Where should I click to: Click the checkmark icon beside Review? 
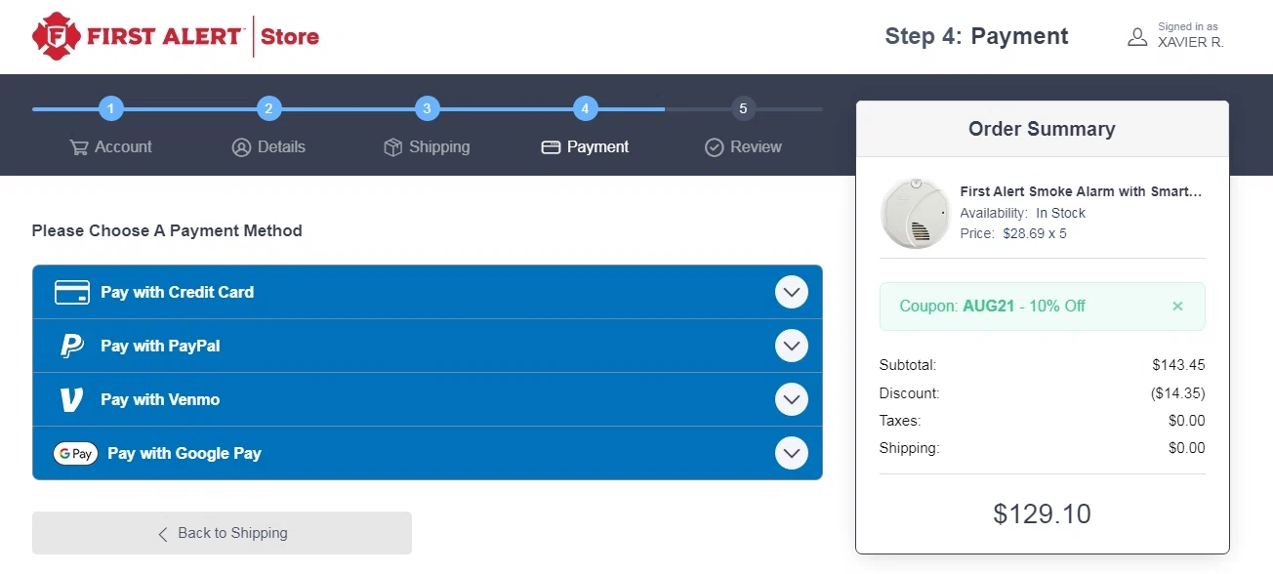click(x=714, y=147)
